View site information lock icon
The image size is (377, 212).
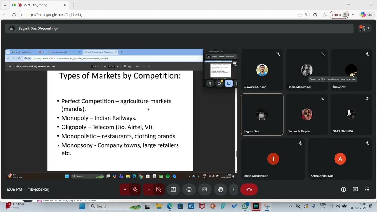click(23, 15)
